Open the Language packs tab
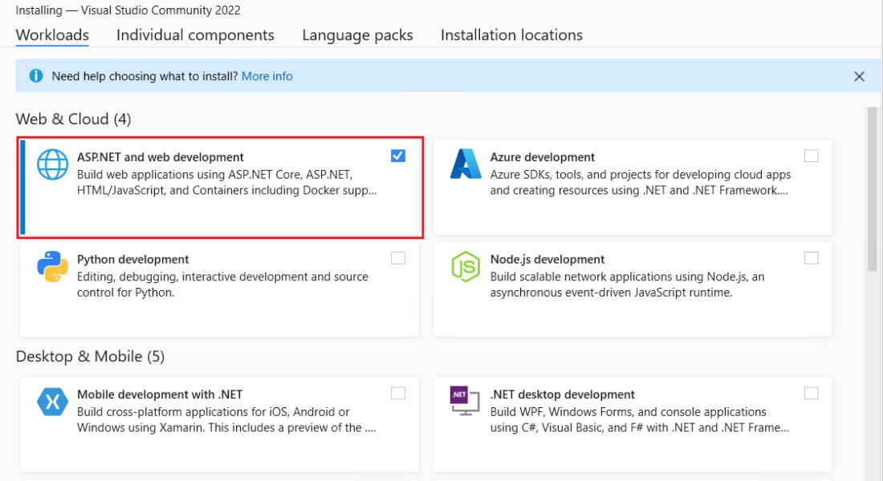This screenshot has width=883, height=481. (357, 35)
